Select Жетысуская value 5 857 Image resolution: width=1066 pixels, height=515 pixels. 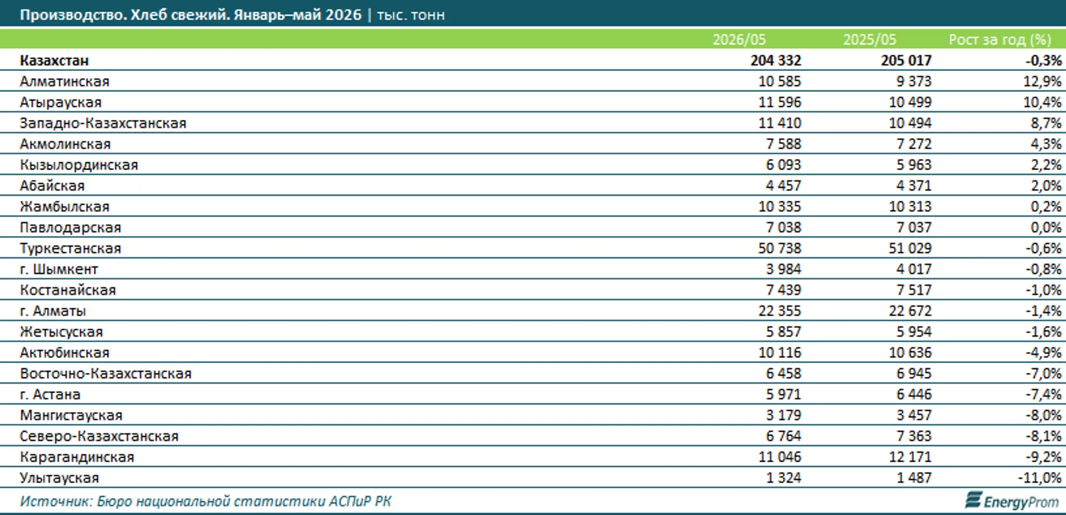pyautogui.click(x=784, y=332)
